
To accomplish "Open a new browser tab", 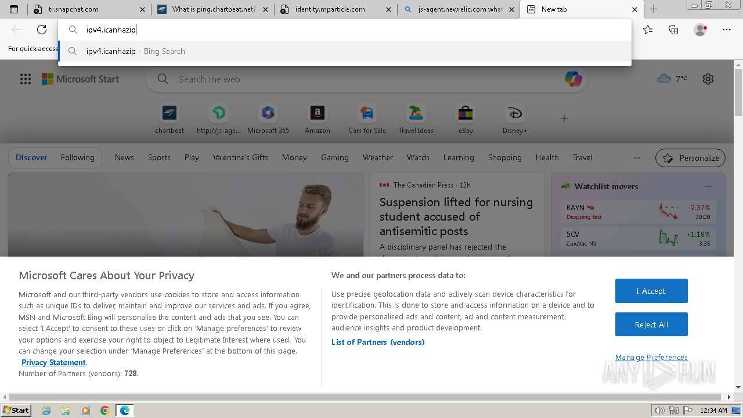I will 654,9.
